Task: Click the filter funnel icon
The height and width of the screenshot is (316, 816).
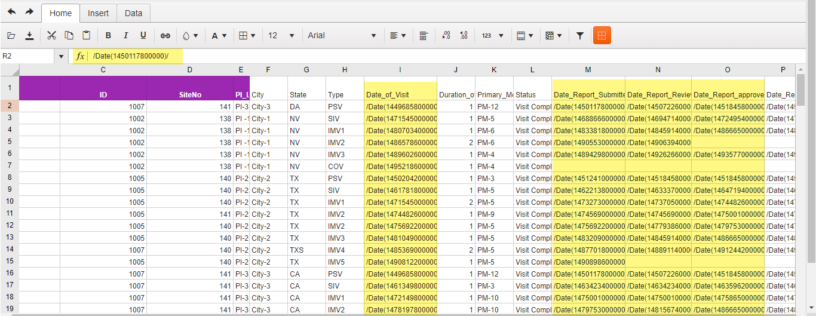Action: point(579,36)
